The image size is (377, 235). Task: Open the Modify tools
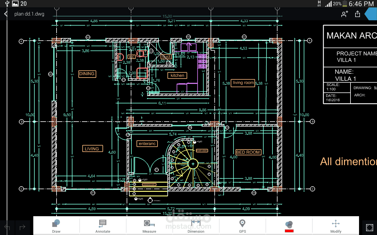(x=335, y=226)
